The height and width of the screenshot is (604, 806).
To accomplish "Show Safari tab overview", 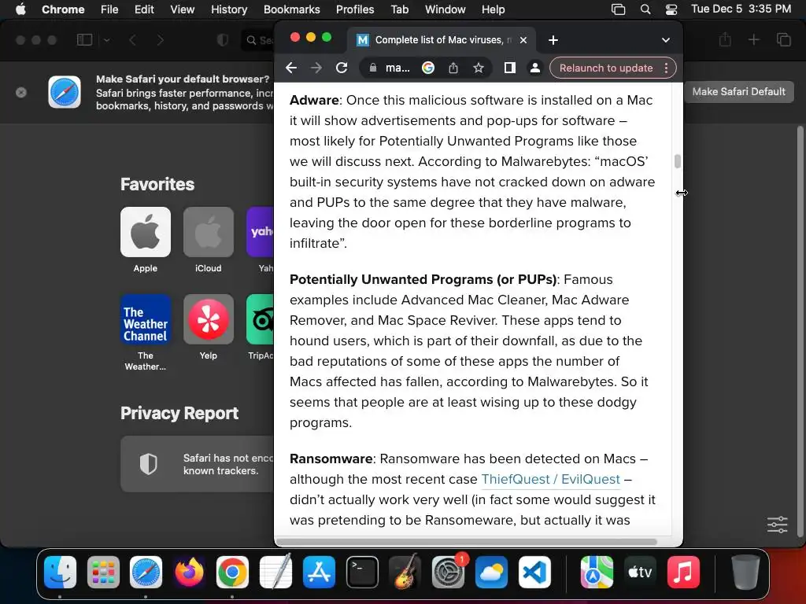I will [783, 39].
